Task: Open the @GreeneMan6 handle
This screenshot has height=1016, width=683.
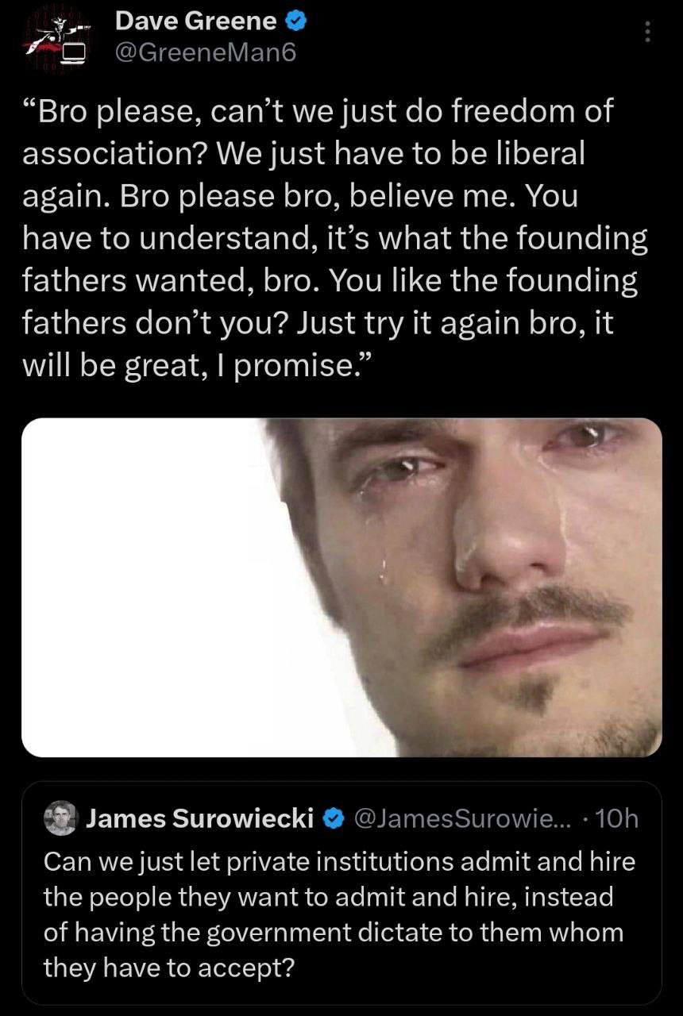Action: tap(206, 54)
